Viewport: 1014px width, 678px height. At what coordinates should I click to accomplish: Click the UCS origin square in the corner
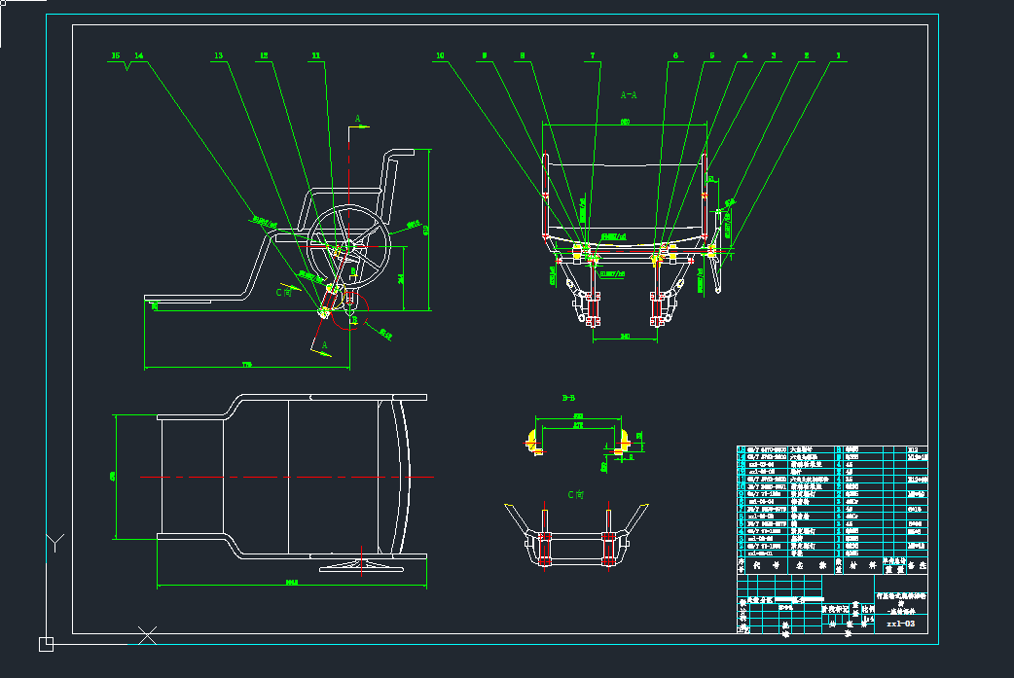click(46, 643)
